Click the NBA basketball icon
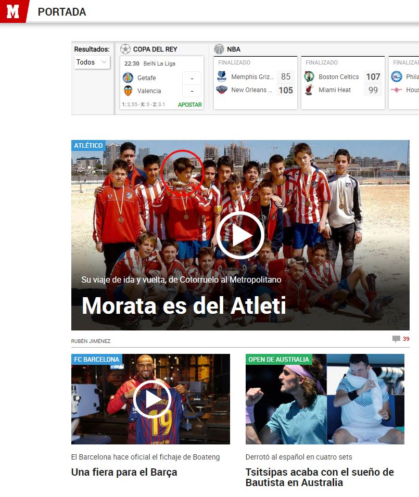 [219, 49]
